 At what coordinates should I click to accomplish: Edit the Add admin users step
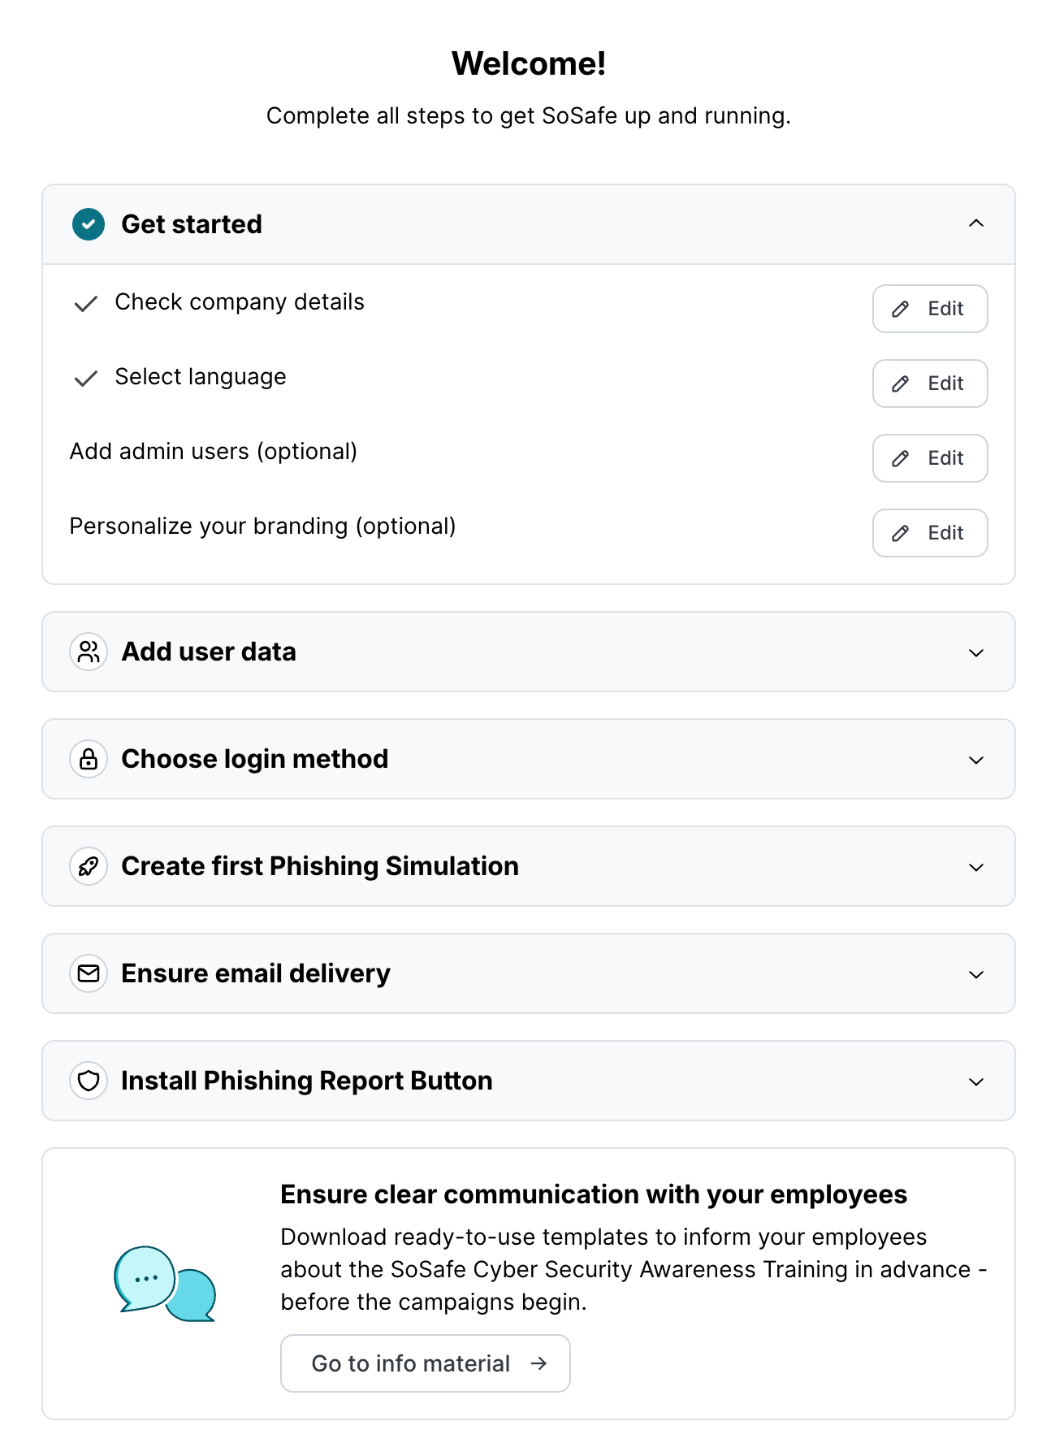[x=930, y=458]
